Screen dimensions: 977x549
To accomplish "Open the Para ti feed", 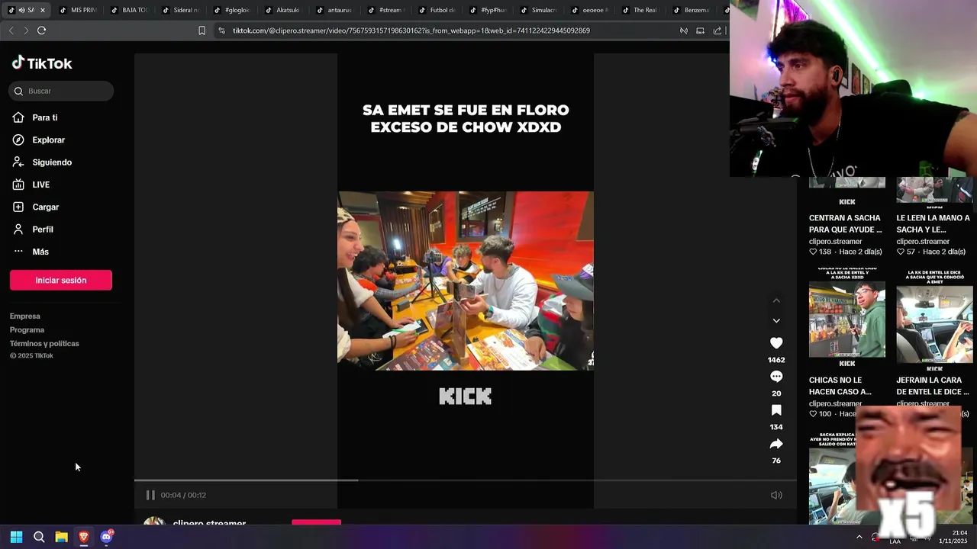I will tap(44, 117).
